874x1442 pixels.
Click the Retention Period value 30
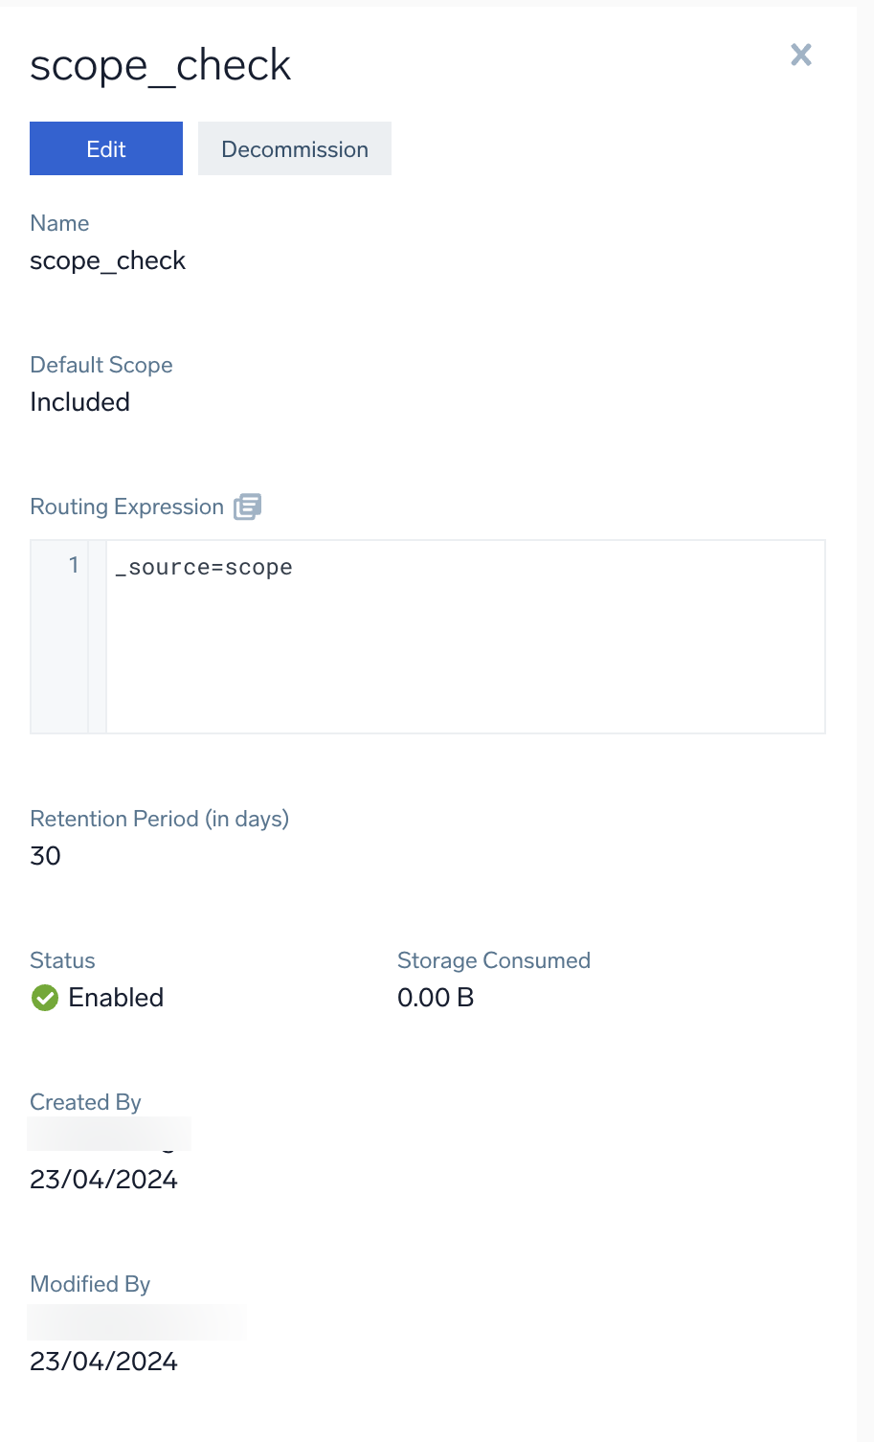[45, 856]
